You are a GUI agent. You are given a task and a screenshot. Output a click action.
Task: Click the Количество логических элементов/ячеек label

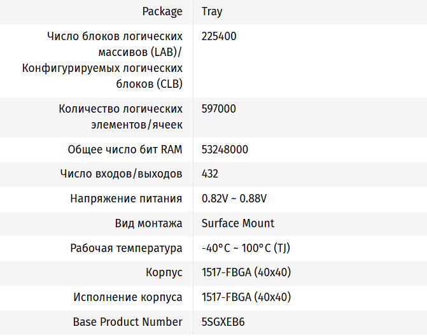[x=121, y=116]
